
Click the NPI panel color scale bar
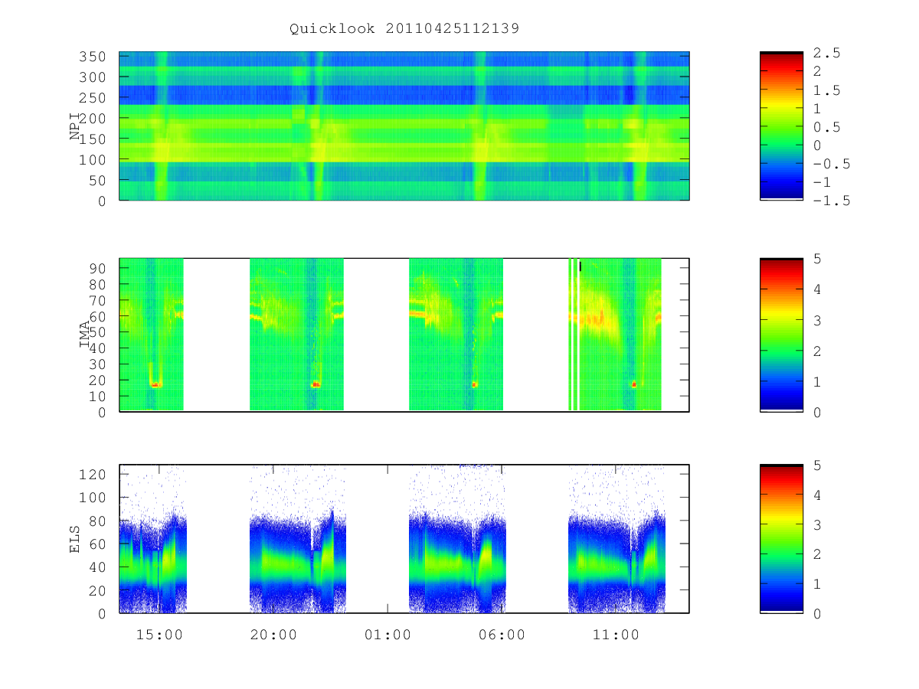point(781,126)
